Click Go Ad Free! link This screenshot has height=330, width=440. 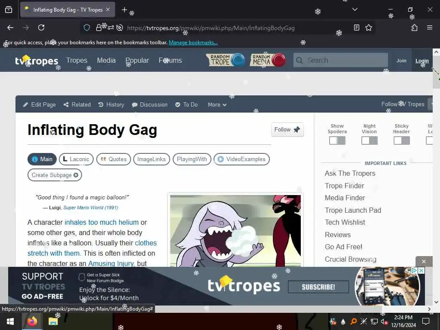click(x=343, y=247)
